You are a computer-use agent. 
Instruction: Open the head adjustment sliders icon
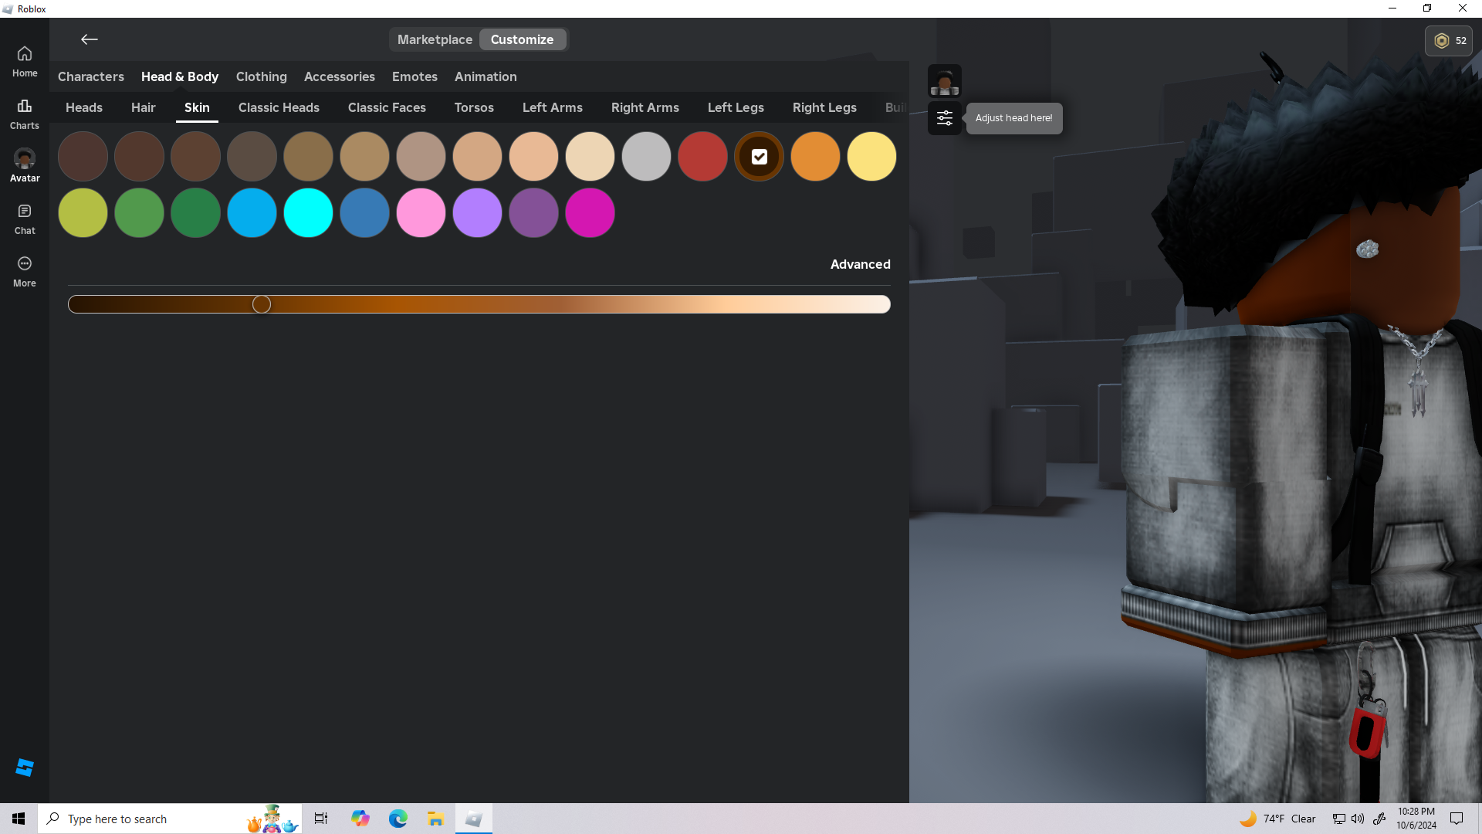945,118
